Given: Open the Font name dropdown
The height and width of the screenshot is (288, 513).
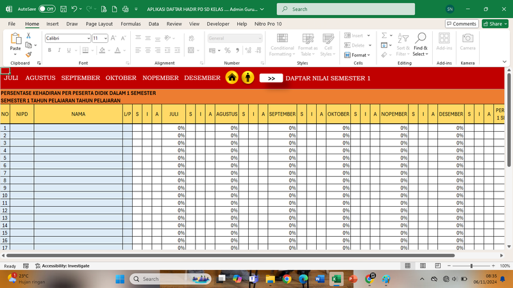Looking at the screenshot, I should click(x=88, y=38).
